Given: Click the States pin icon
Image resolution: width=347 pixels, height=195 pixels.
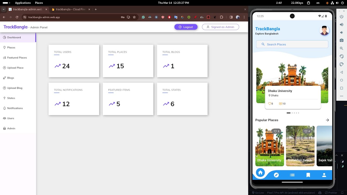Looking at the screenshot, I should pos(5,98).
